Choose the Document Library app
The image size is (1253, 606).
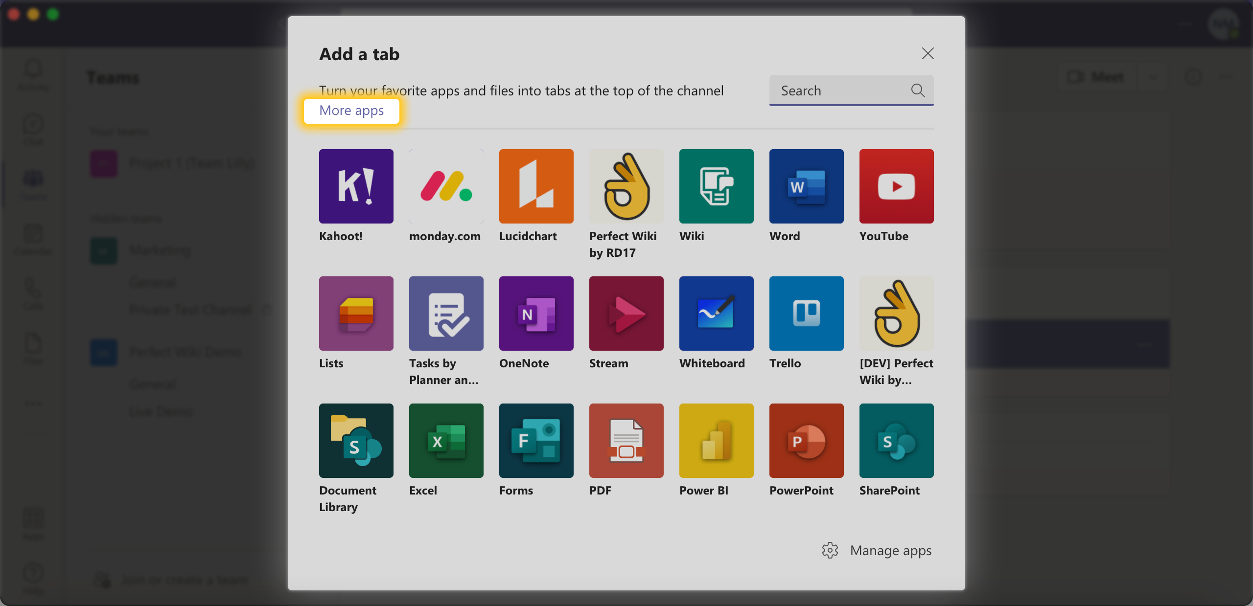[x=356, y=441]
